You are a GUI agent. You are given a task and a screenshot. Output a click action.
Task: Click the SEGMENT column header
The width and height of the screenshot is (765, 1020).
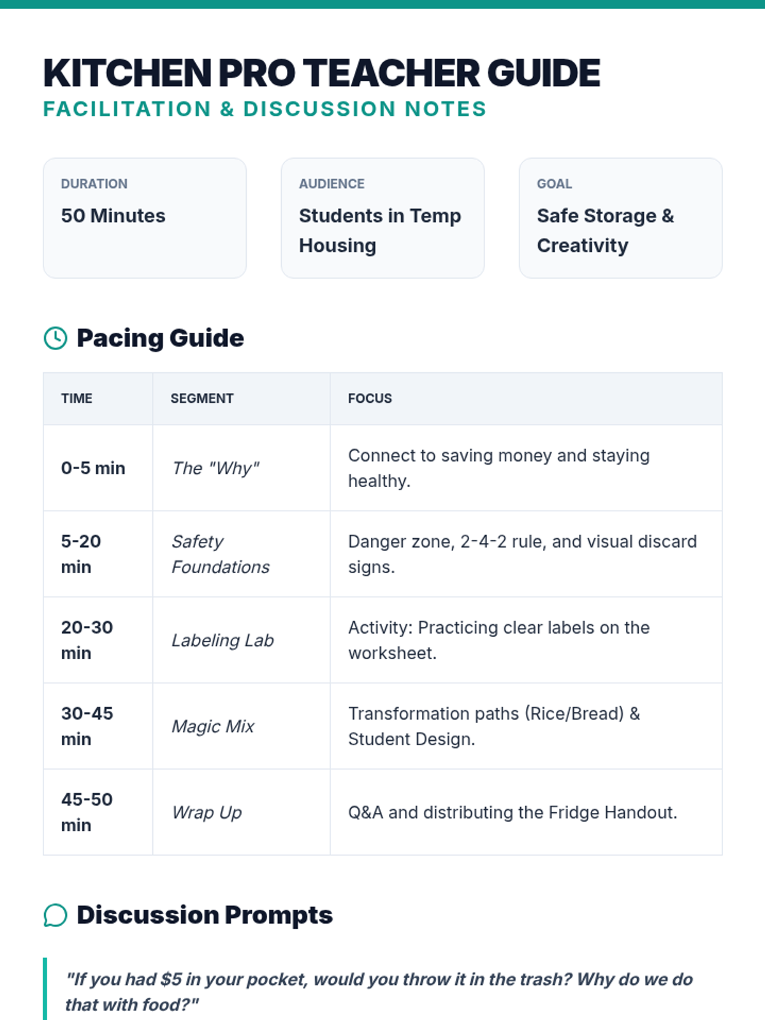click(x=201, y=398)
